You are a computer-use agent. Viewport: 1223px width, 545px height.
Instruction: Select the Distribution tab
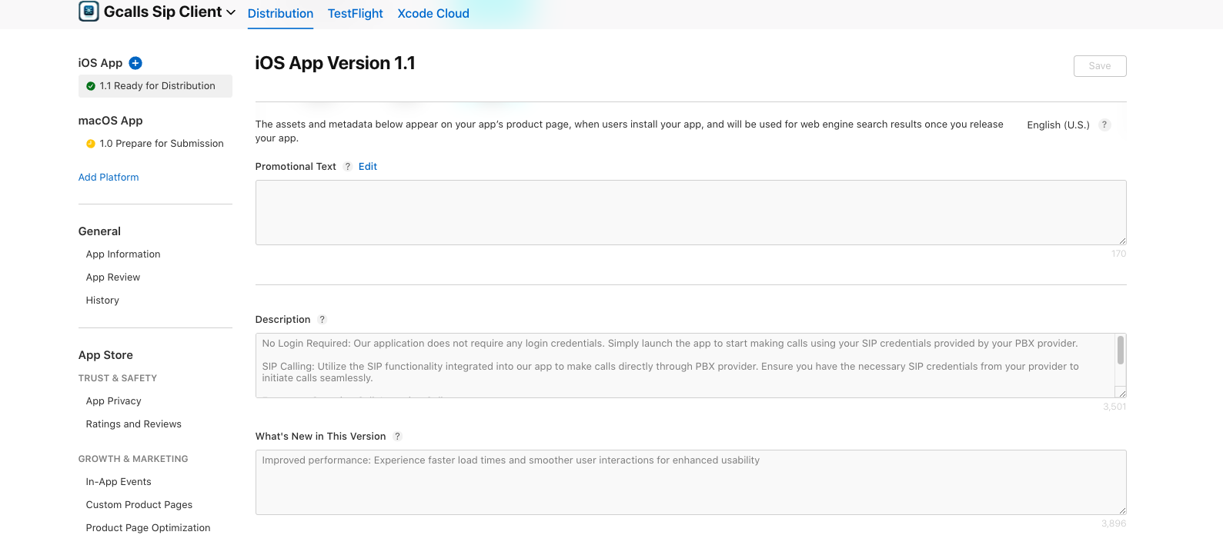click(x=280, y=14)
